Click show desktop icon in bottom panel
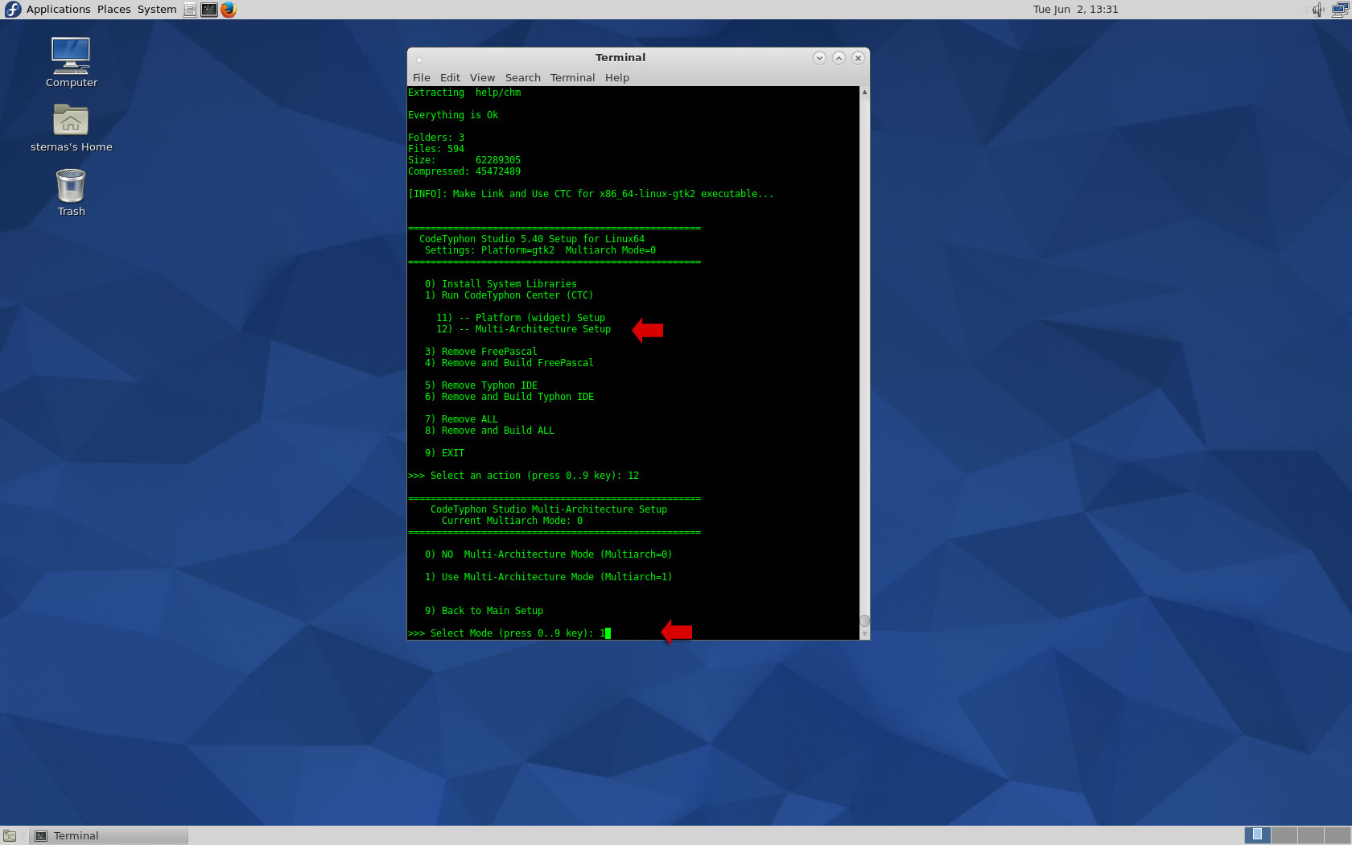Image resolution: width=1352 pixels, height=845 pixels. 10,836
